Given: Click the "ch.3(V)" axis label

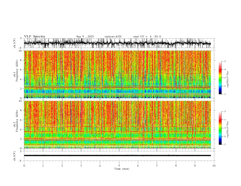Looking at the screenshot, I should 15,156.
